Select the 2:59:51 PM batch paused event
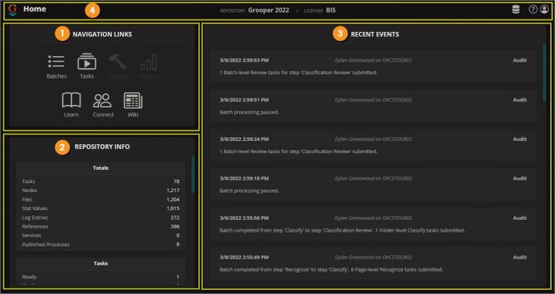 coord(373,106)
